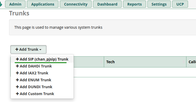Choose Add ENUM Trunk option

coord(42,80)
